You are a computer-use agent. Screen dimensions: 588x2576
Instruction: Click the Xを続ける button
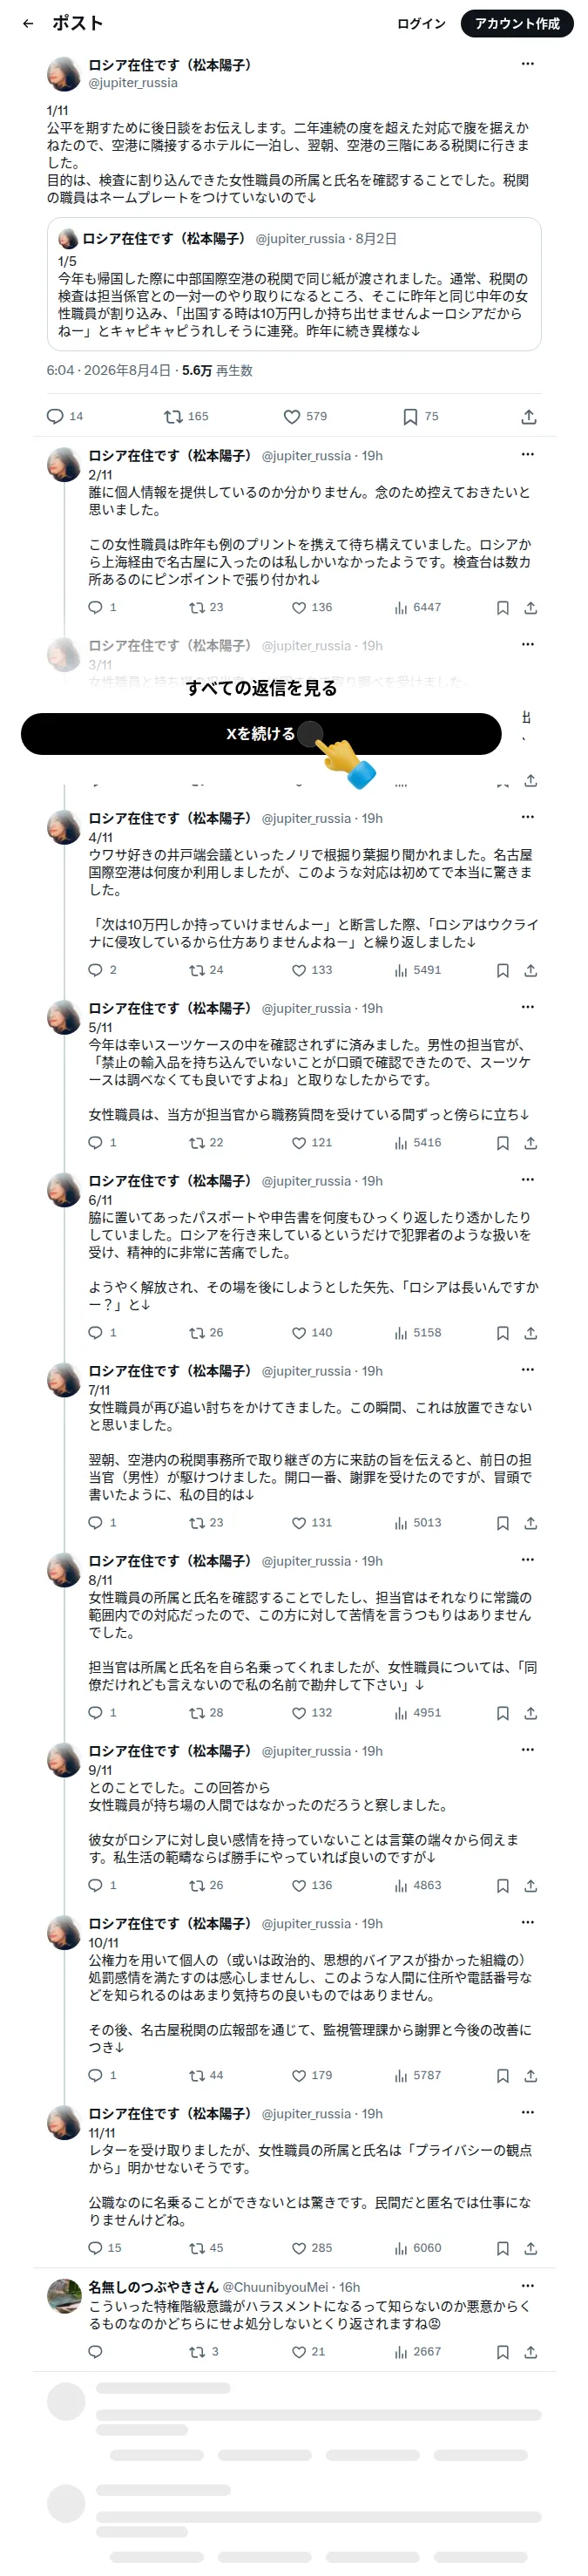coord(261,734)
